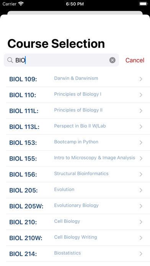The height and width of the screenshot is (266, 150).
Task: Click inside the BIO search field
Action: 61,60
